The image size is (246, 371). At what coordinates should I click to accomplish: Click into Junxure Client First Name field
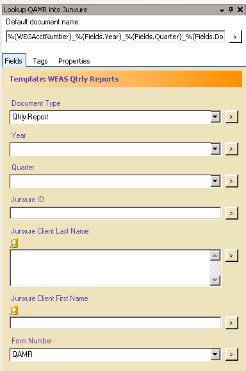[x=115, y=323]
